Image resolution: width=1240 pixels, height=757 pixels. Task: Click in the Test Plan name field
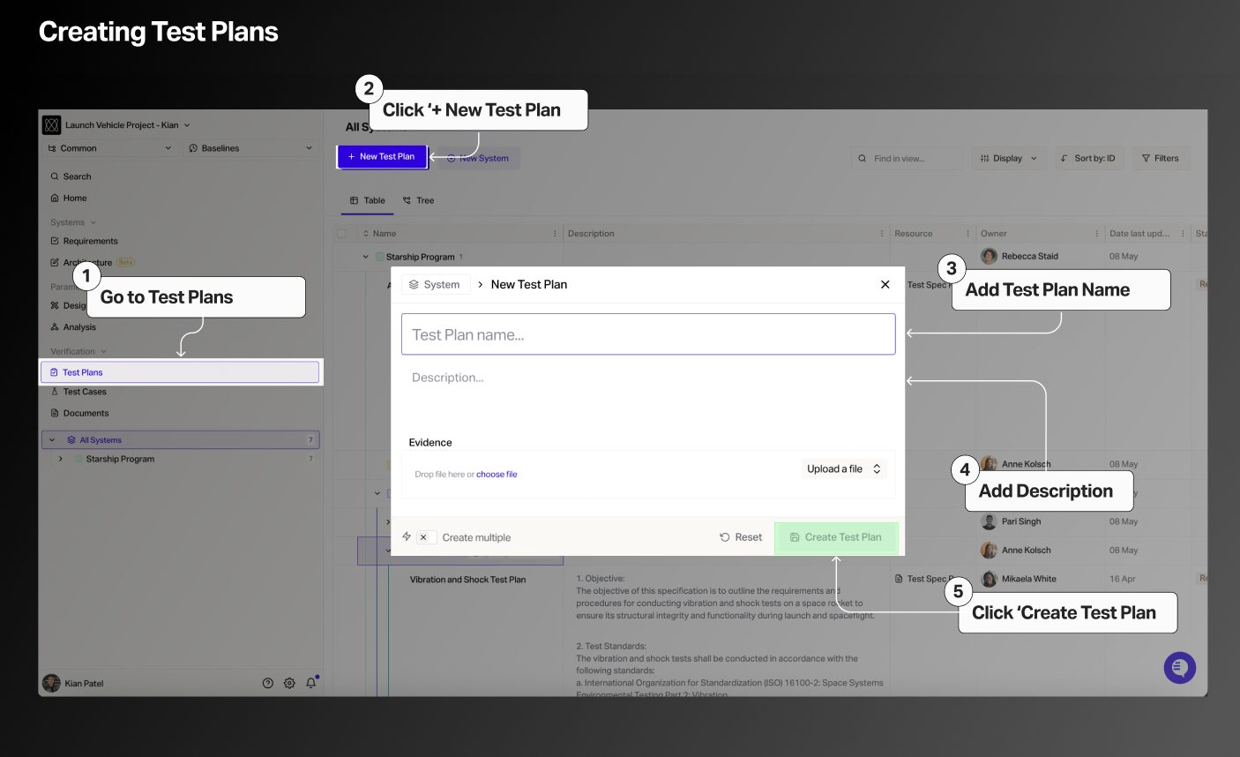(x=648, y=334)
